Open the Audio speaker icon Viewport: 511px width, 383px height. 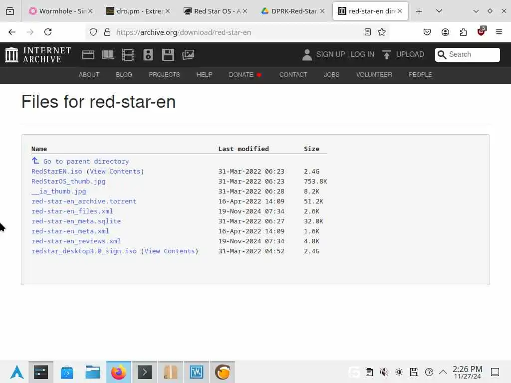(148, 55)
